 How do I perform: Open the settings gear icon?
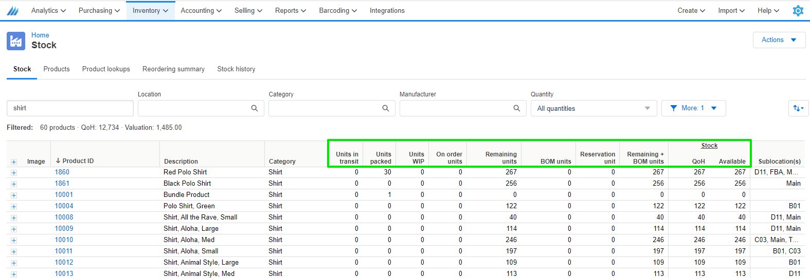(798, 10)
